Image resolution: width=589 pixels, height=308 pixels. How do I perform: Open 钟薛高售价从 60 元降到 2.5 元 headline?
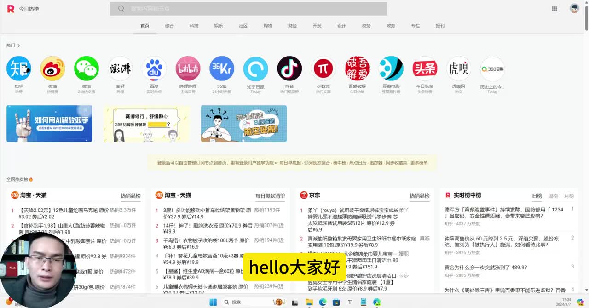(502, 242)
